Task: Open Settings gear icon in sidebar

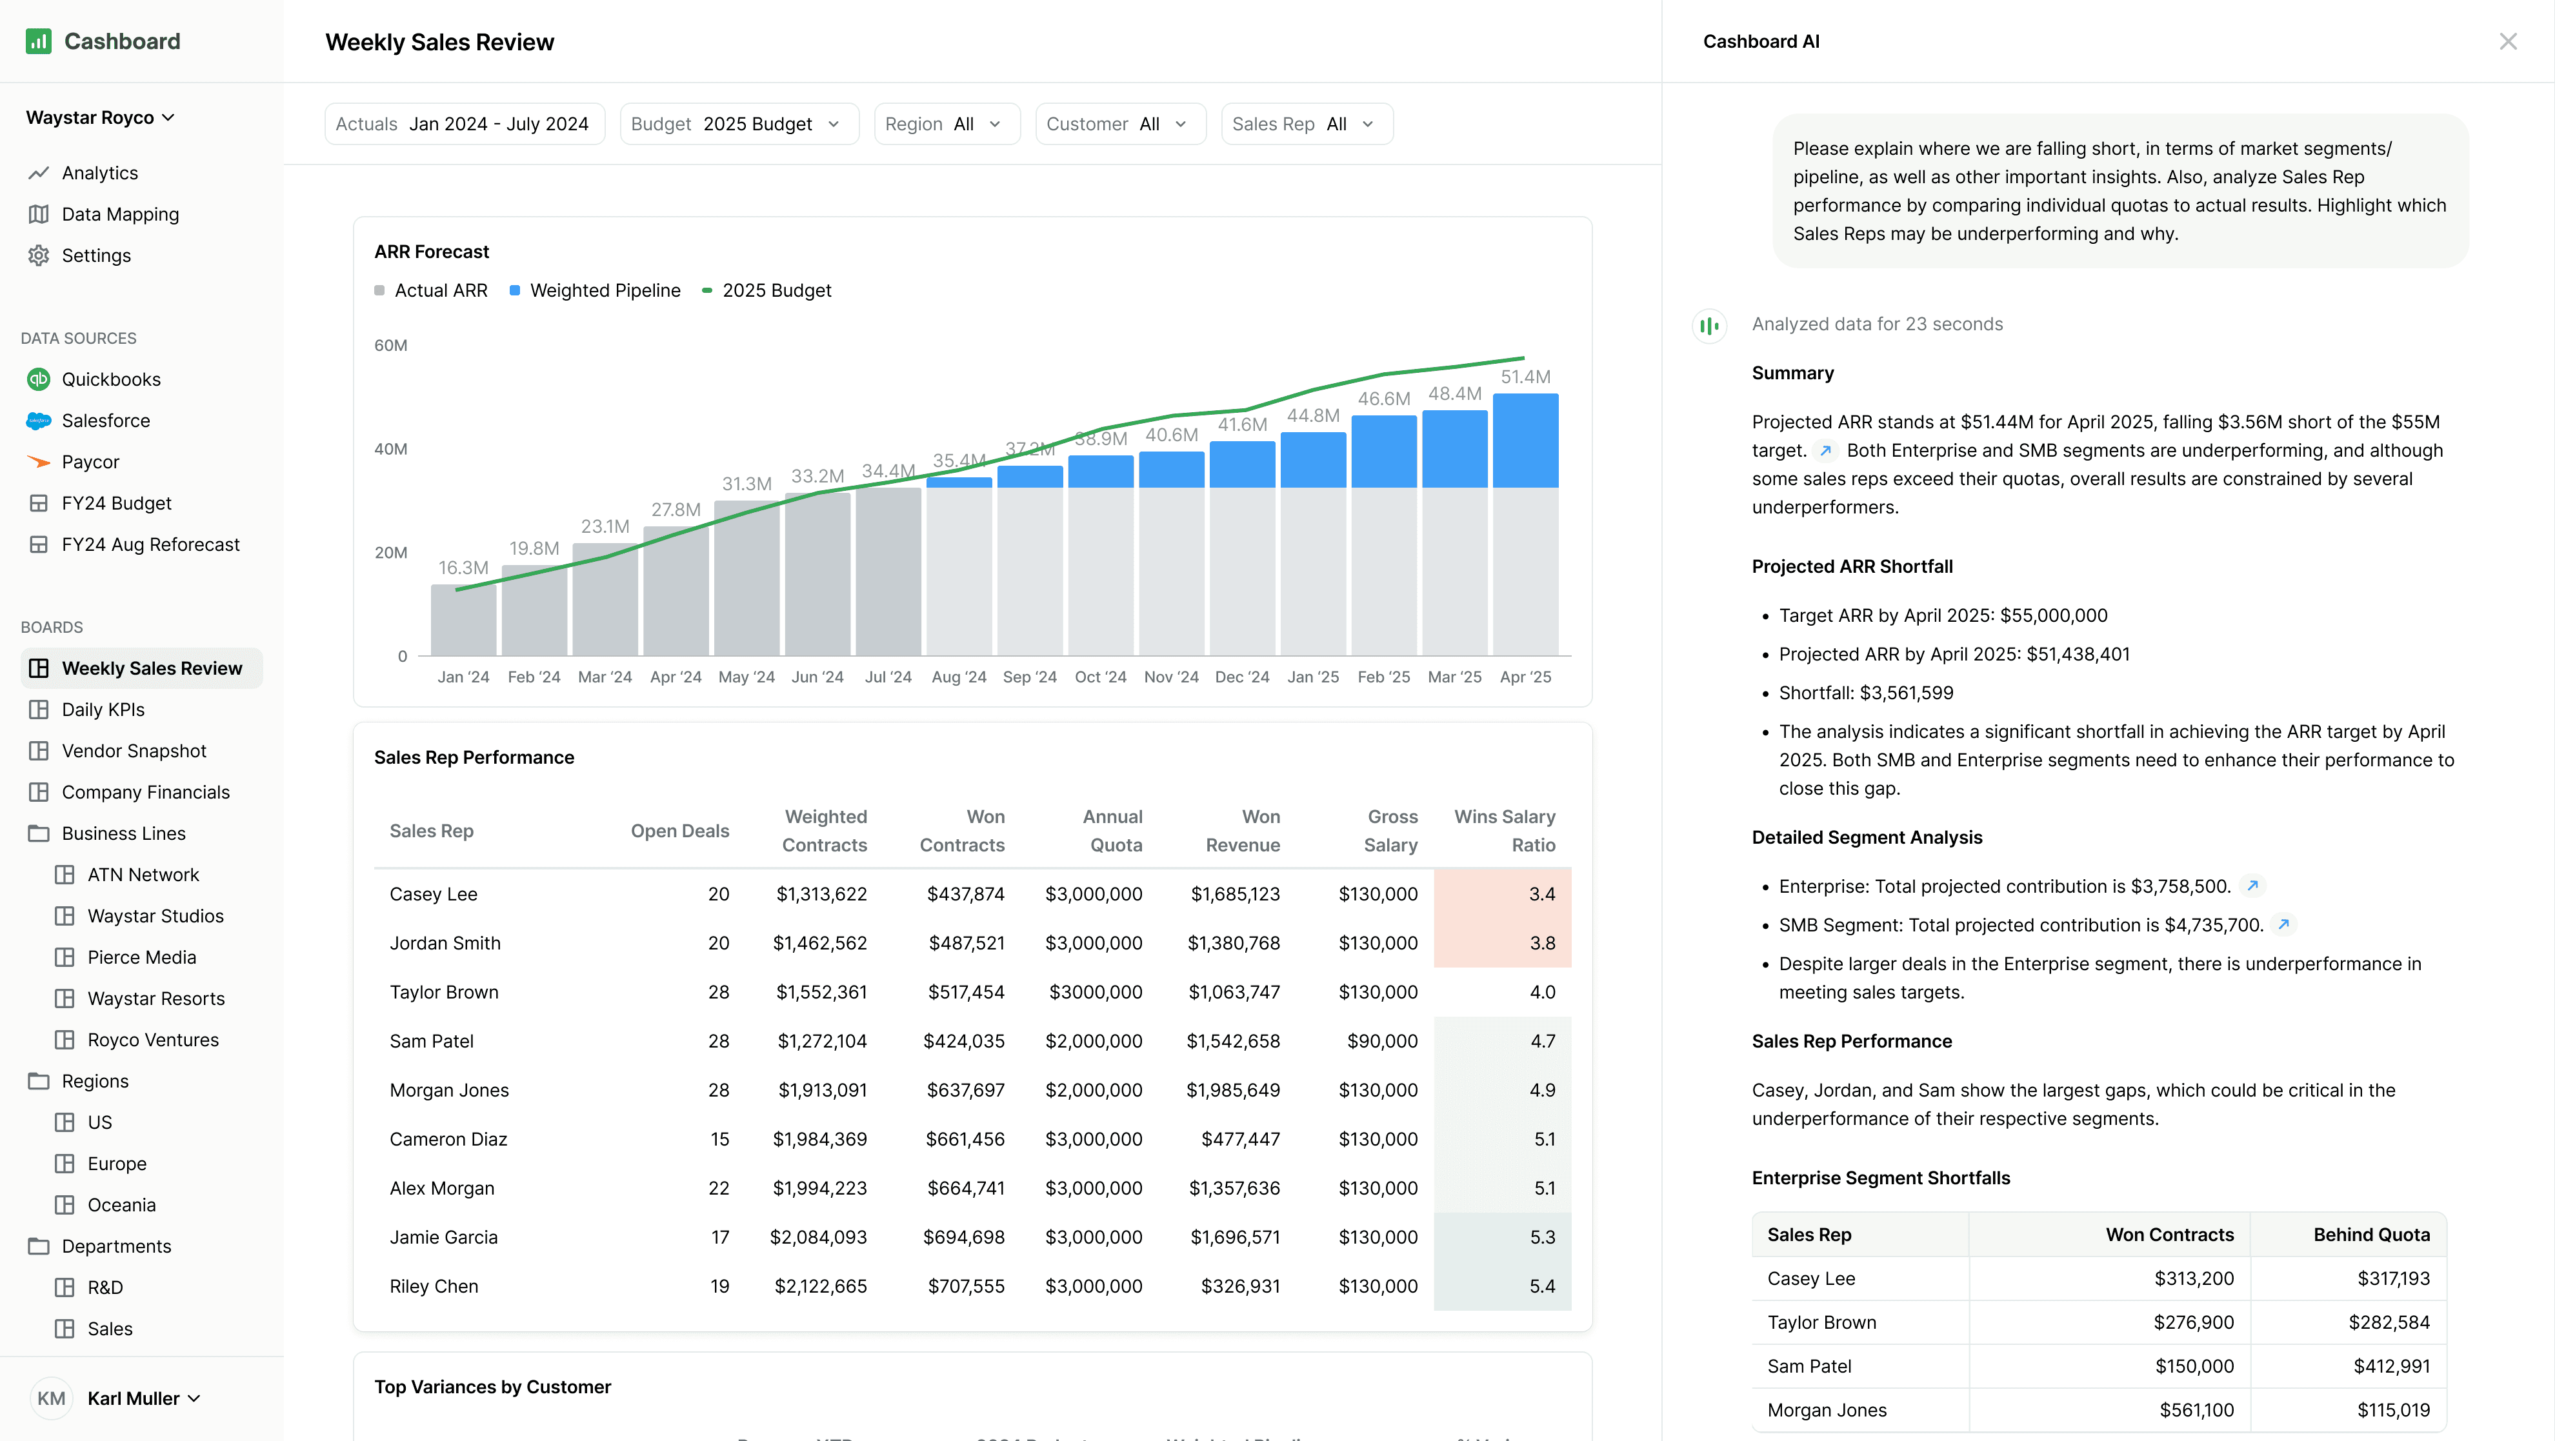Action: click(x=39, y=256)
